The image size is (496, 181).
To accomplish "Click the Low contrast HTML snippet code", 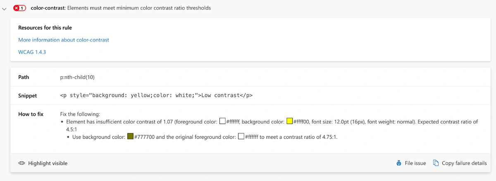I will pos(156,95).
